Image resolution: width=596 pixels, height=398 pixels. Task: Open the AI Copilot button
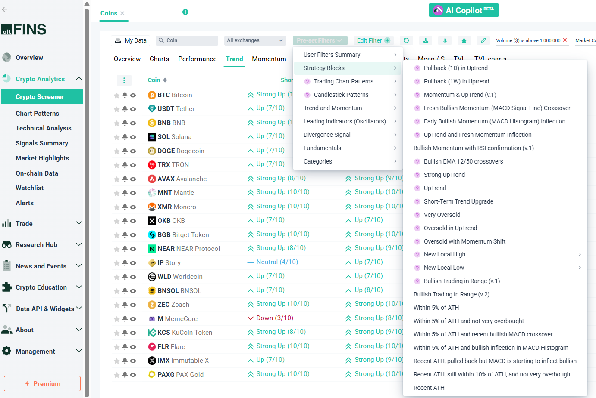click(464, 10)
